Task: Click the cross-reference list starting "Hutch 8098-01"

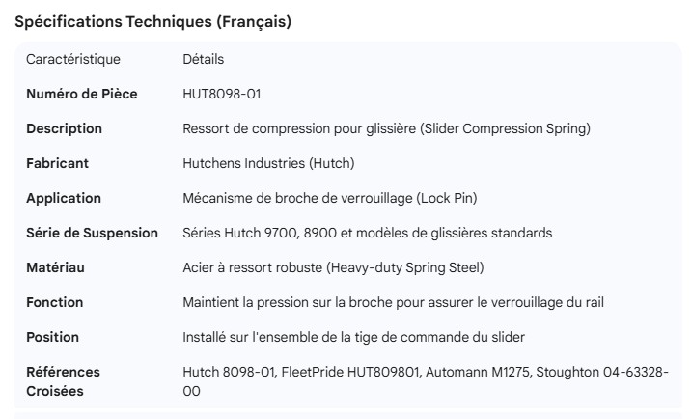Action: [425, 373]
